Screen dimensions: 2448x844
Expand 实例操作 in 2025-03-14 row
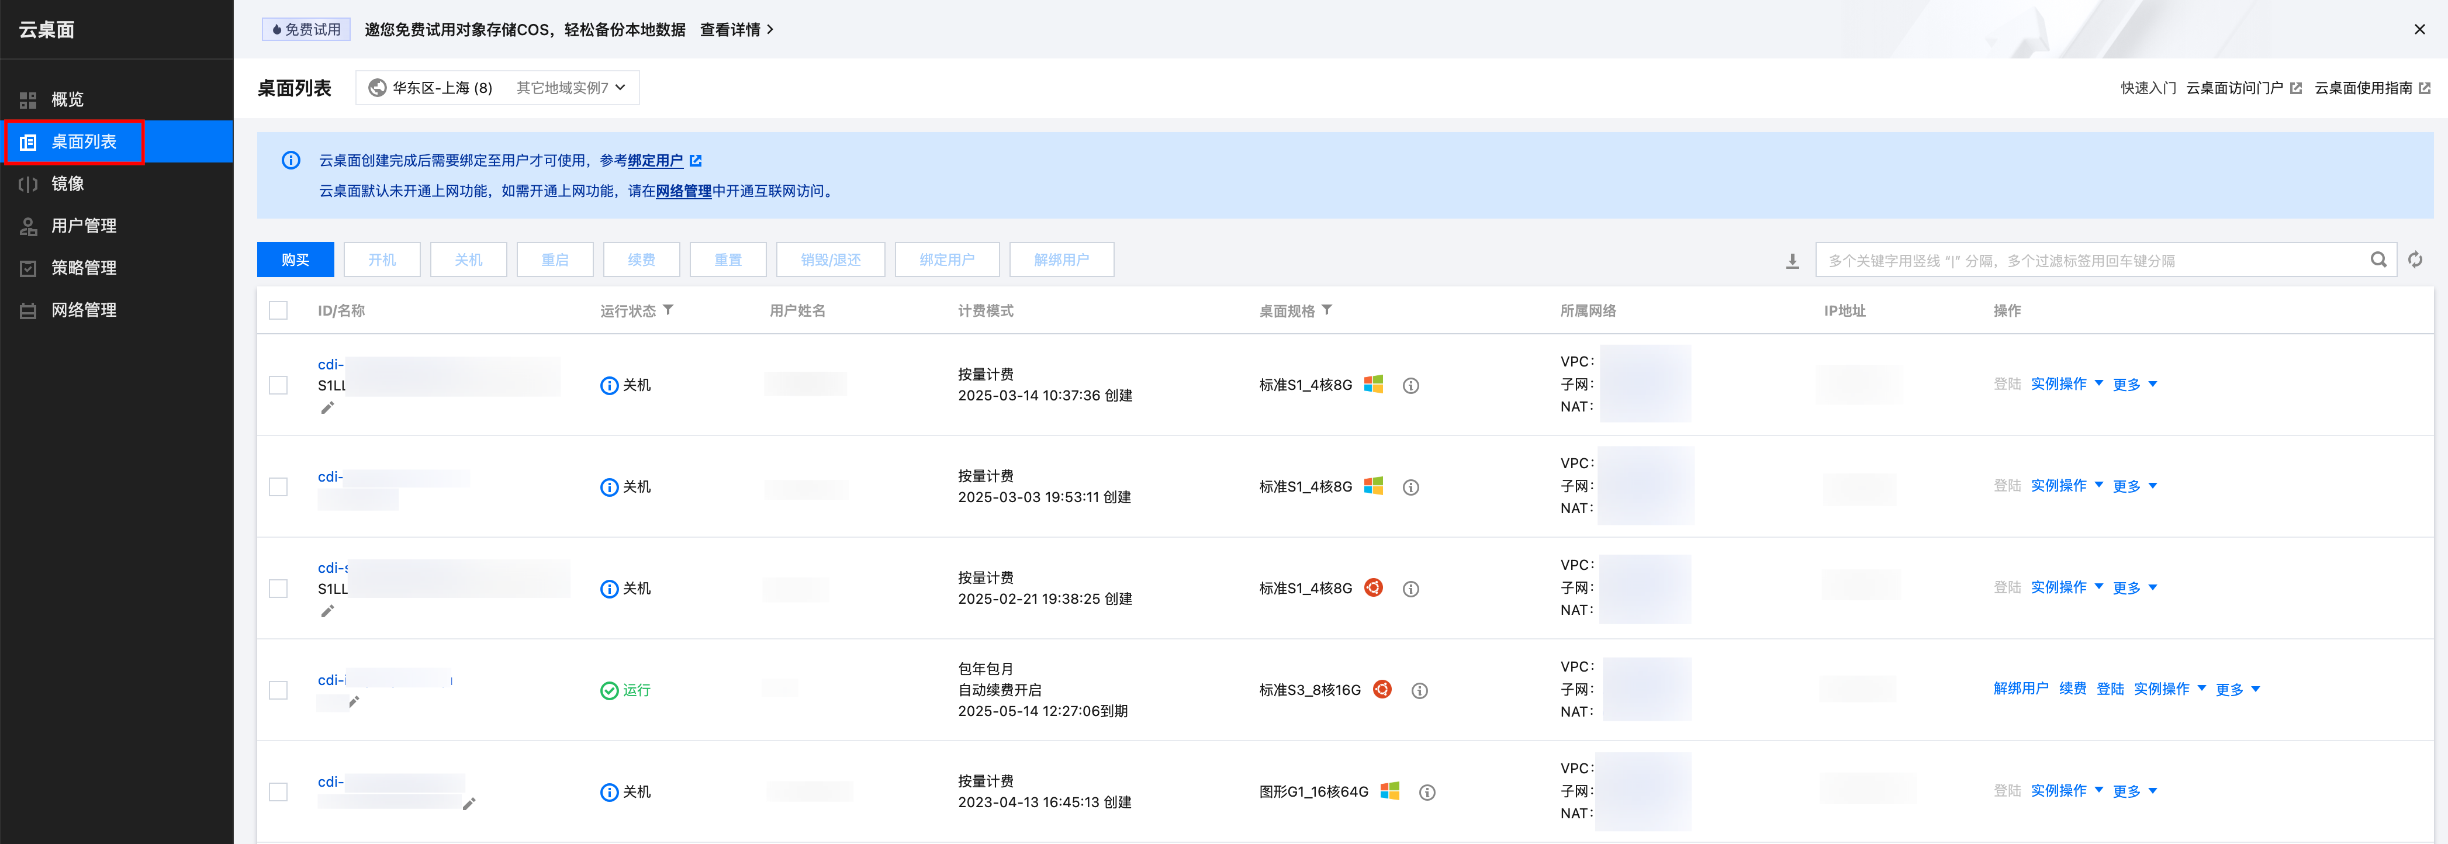pos(2067,384)
